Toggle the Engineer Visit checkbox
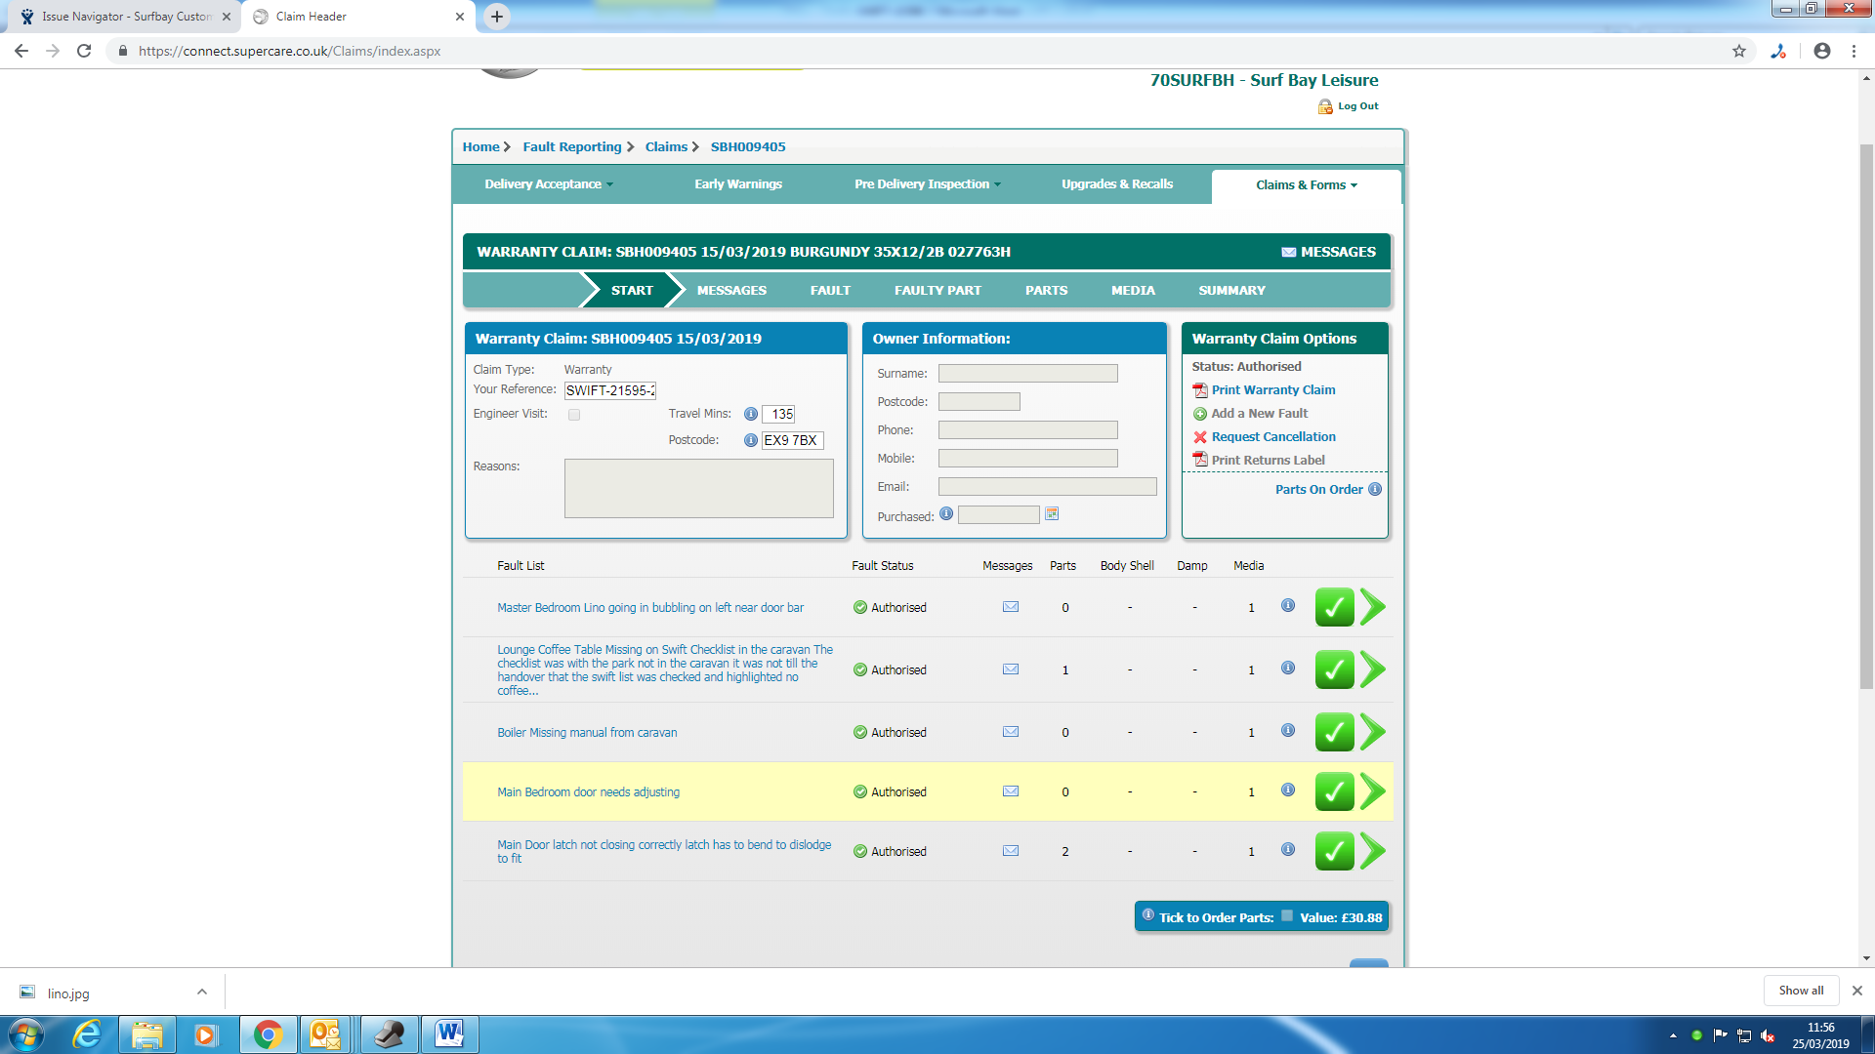Viewport: 1875px width, 1054px height. click(x=574, y=415)
